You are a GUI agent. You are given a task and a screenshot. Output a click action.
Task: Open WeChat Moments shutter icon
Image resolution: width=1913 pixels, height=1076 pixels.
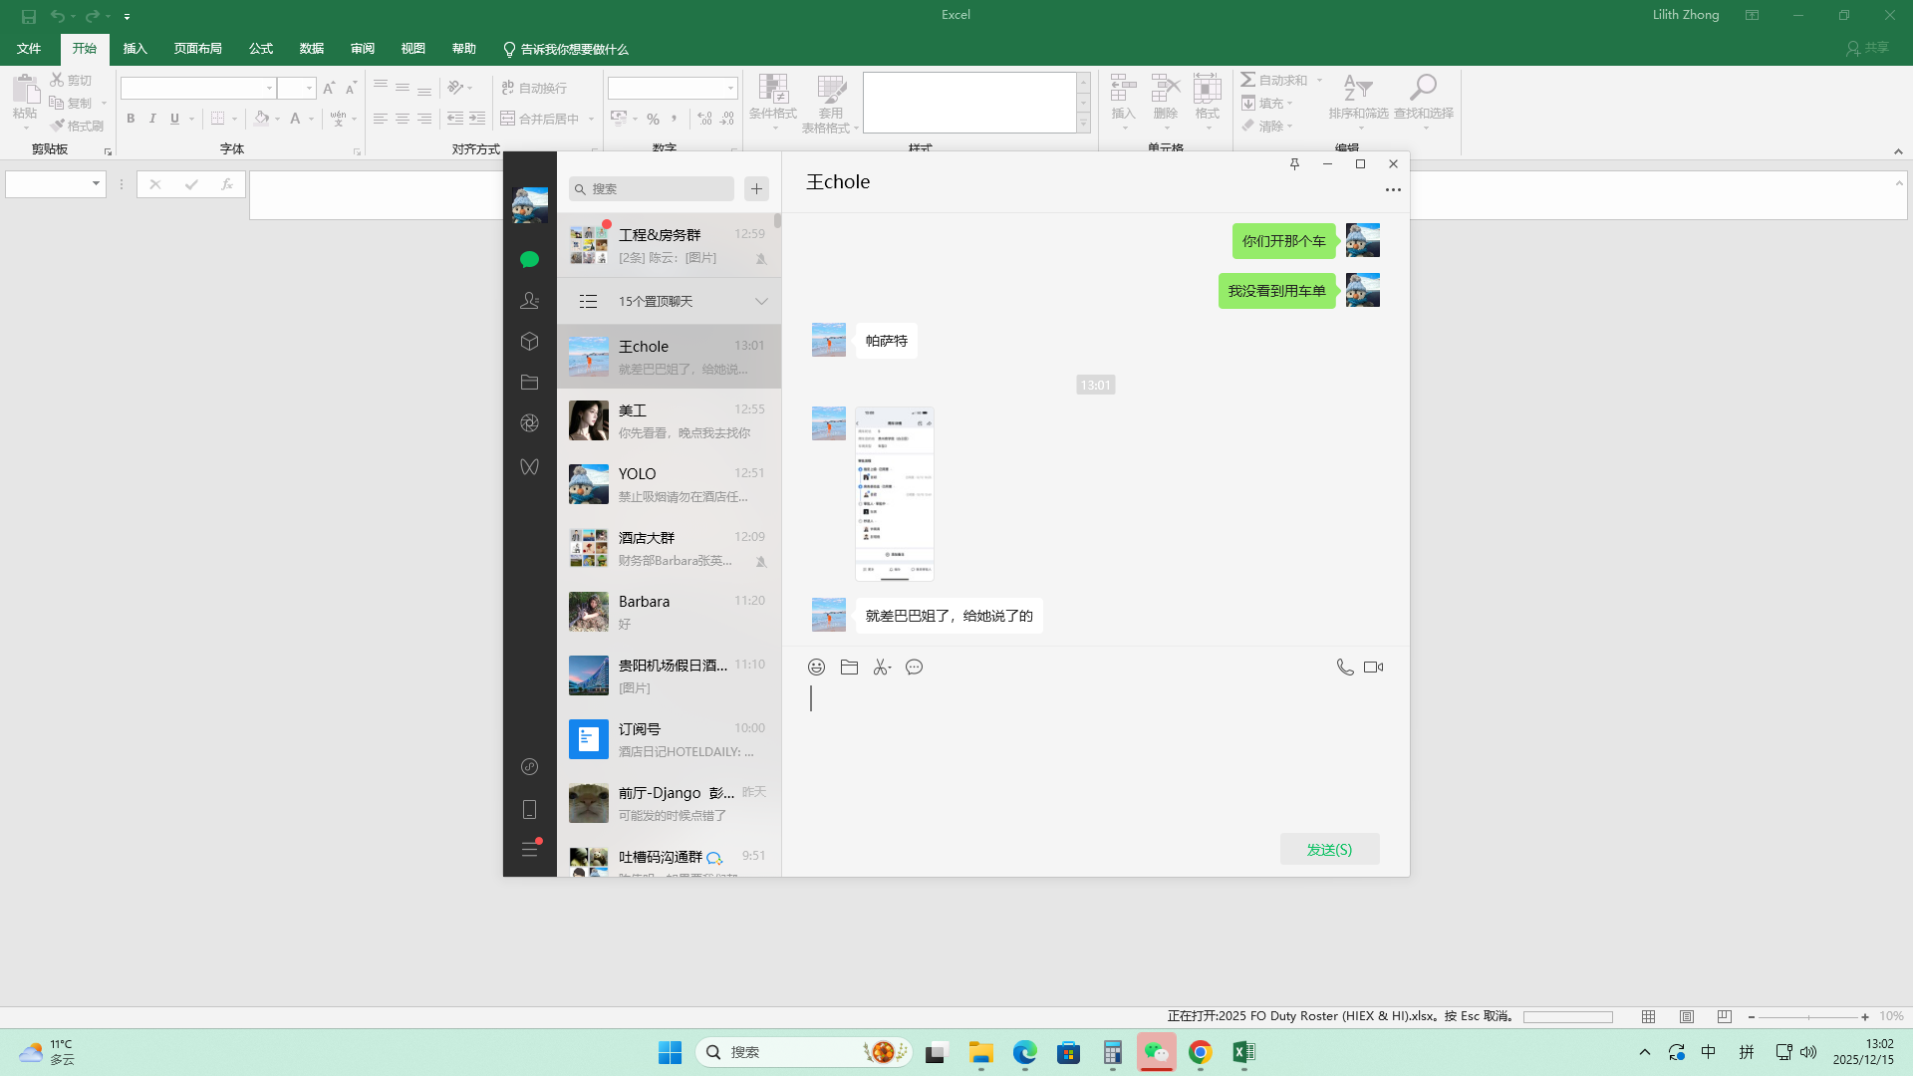(529, 423)
